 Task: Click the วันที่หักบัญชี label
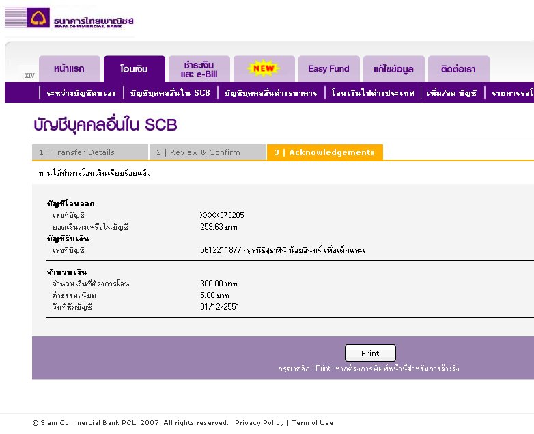coord(72,307)
